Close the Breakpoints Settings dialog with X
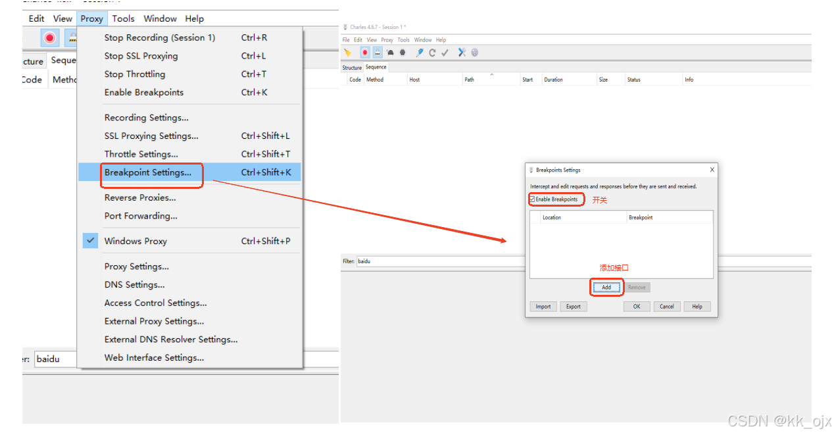The height and width of the screenshot is (435, 834). [712, 170]
